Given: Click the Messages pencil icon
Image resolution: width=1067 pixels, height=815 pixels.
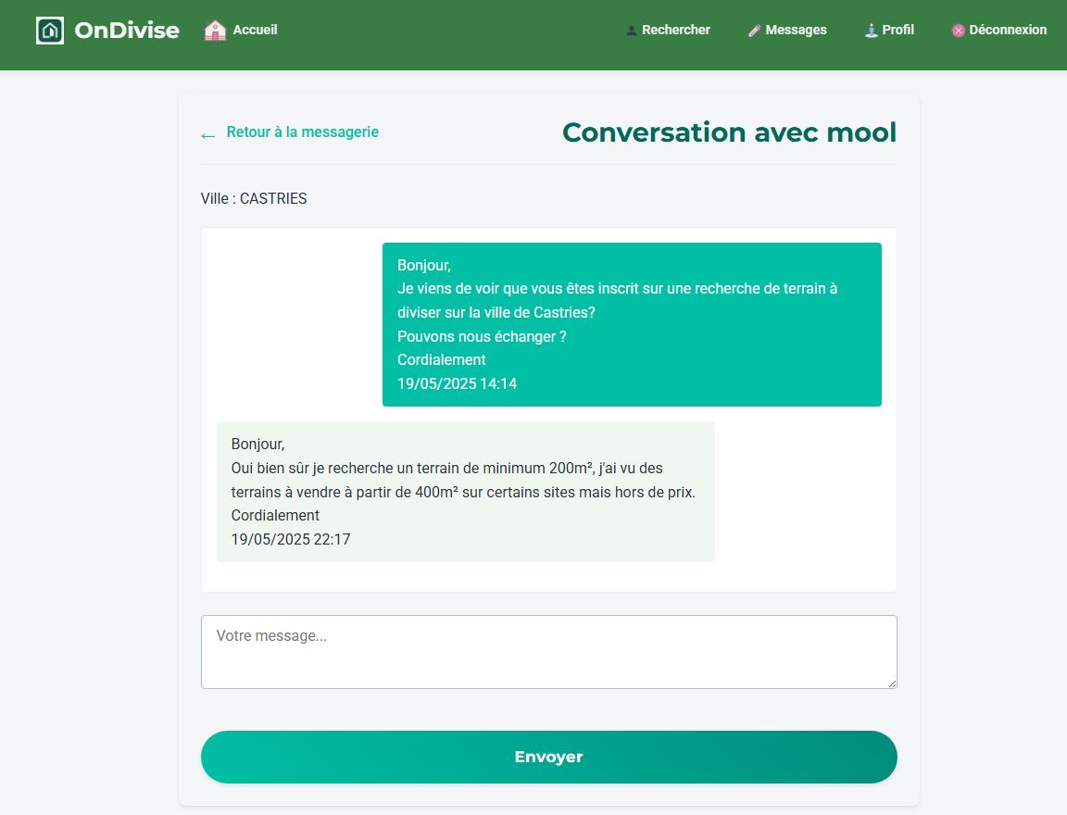Looking at the screenshot, I should pyautogui.click(x=754, y=31).
